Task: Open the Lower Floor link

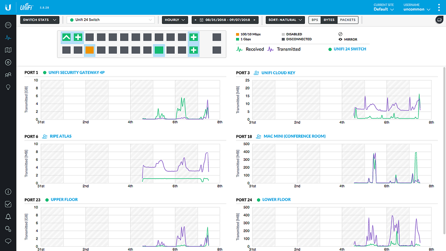Action: 276,200
